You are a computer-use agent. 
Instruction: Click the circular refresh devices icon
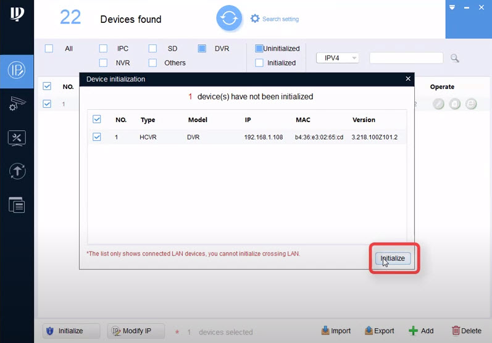click(x=229, y=19)
